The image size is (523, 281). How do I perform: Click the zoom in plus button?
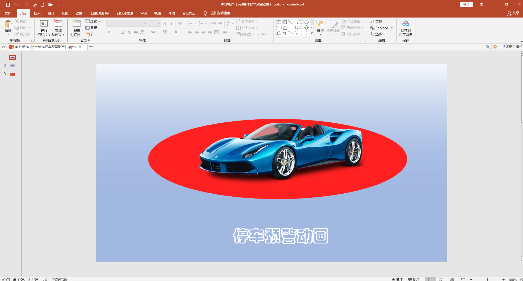pos(503,279)
